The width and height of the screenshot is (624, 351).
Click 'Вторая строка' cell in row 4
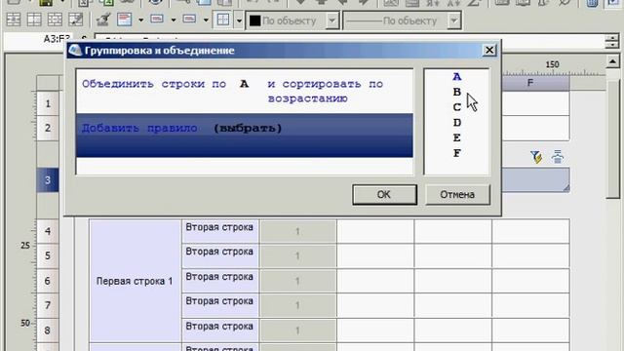pos(219,231)
